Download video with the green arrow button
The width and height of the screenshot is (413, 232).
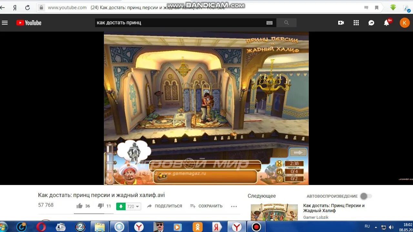pyautogui.click(x=121, y=206)
